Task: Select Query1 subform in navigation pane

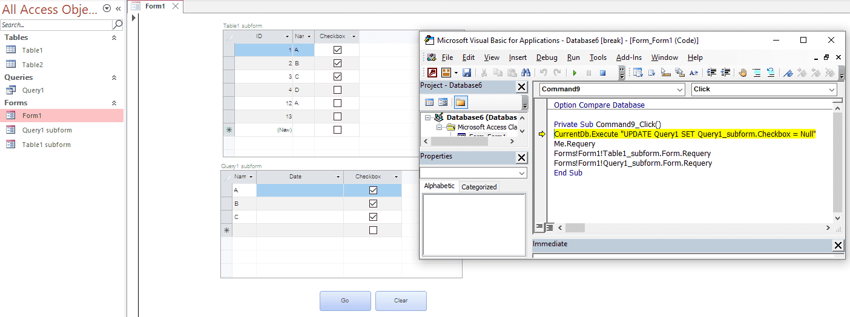Action: tap(47, 130)
